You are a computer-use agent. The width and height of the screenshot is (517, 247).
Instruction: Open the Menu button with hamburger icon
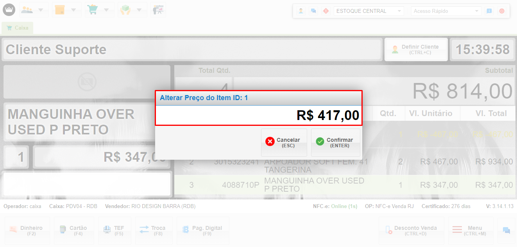470,231
